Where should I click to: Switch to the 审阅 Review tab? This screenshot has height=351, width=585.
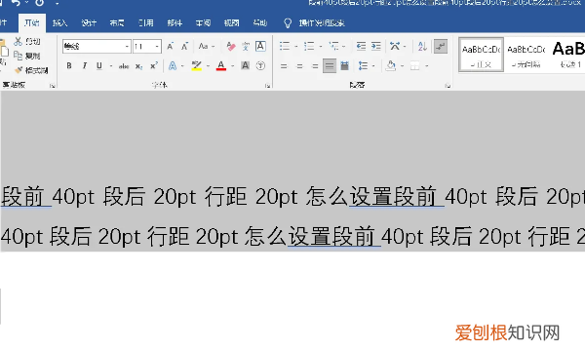(203, 23)
